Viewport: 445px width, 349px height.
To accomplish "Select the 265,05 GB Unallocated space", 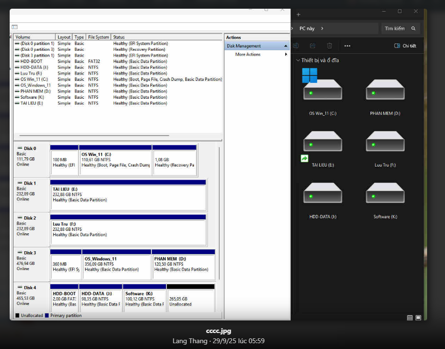I will (191, 299).
